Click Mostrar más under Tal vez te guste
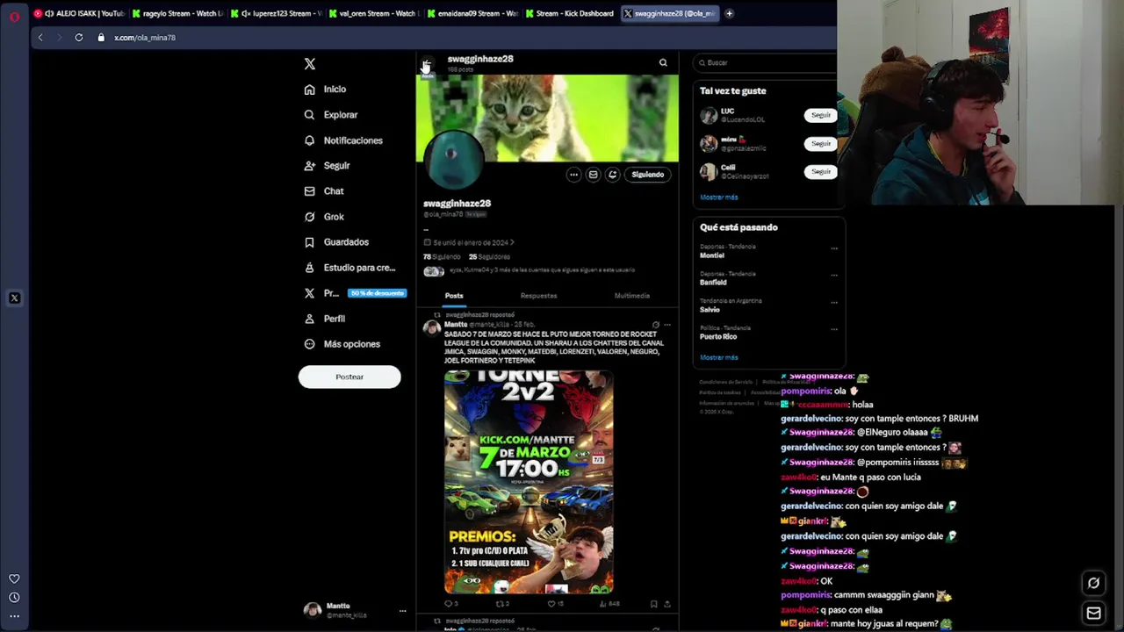Screen dimensions: 1124x632 point(719,197)
